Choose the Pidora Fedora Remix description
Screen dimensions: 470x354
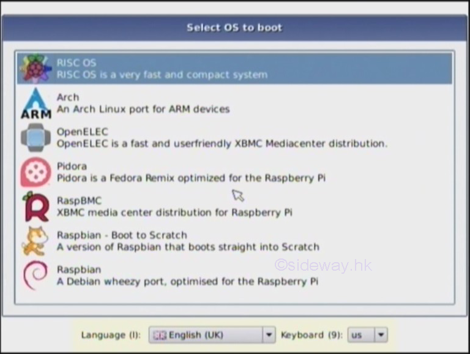pos(191,178)
